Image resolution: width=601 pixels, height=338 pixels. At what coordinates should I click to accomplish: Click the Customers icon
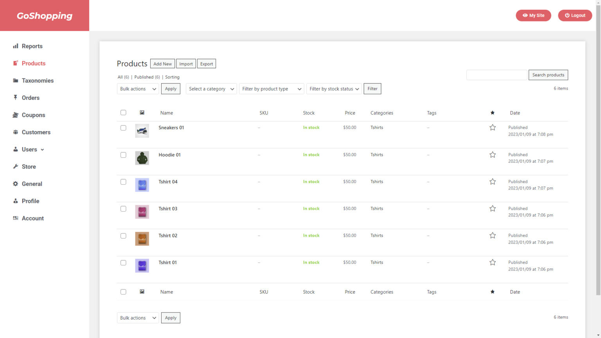point(16,132)
